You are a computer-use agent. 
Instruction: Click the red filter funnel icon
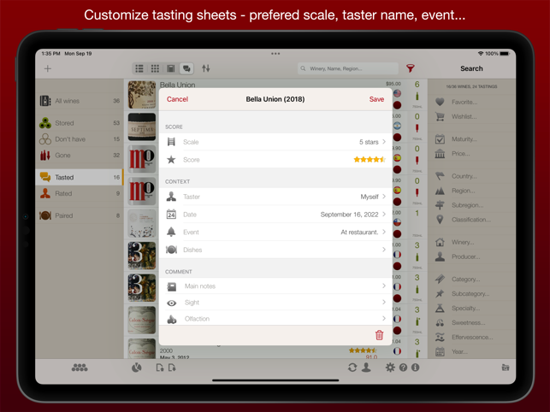pyautogui.click(x=411, y=68)
